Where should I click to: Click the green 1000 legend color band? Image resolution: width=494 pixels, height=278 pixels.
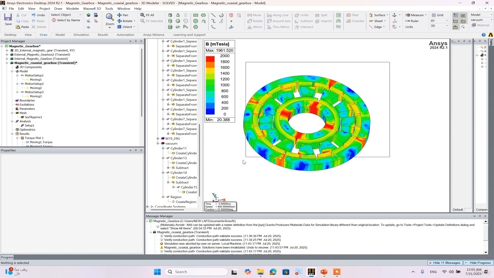click(210, 85)
